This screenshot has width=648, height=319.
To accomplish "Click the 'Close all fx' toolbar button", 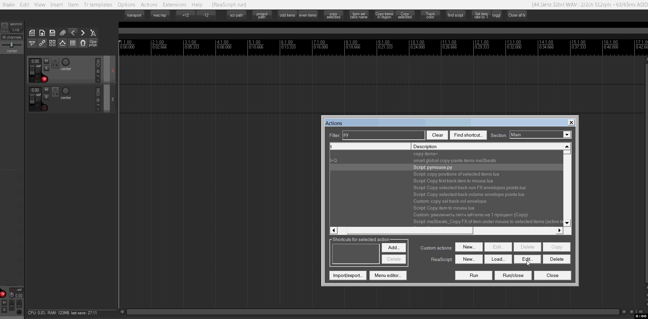I will 517,15.
